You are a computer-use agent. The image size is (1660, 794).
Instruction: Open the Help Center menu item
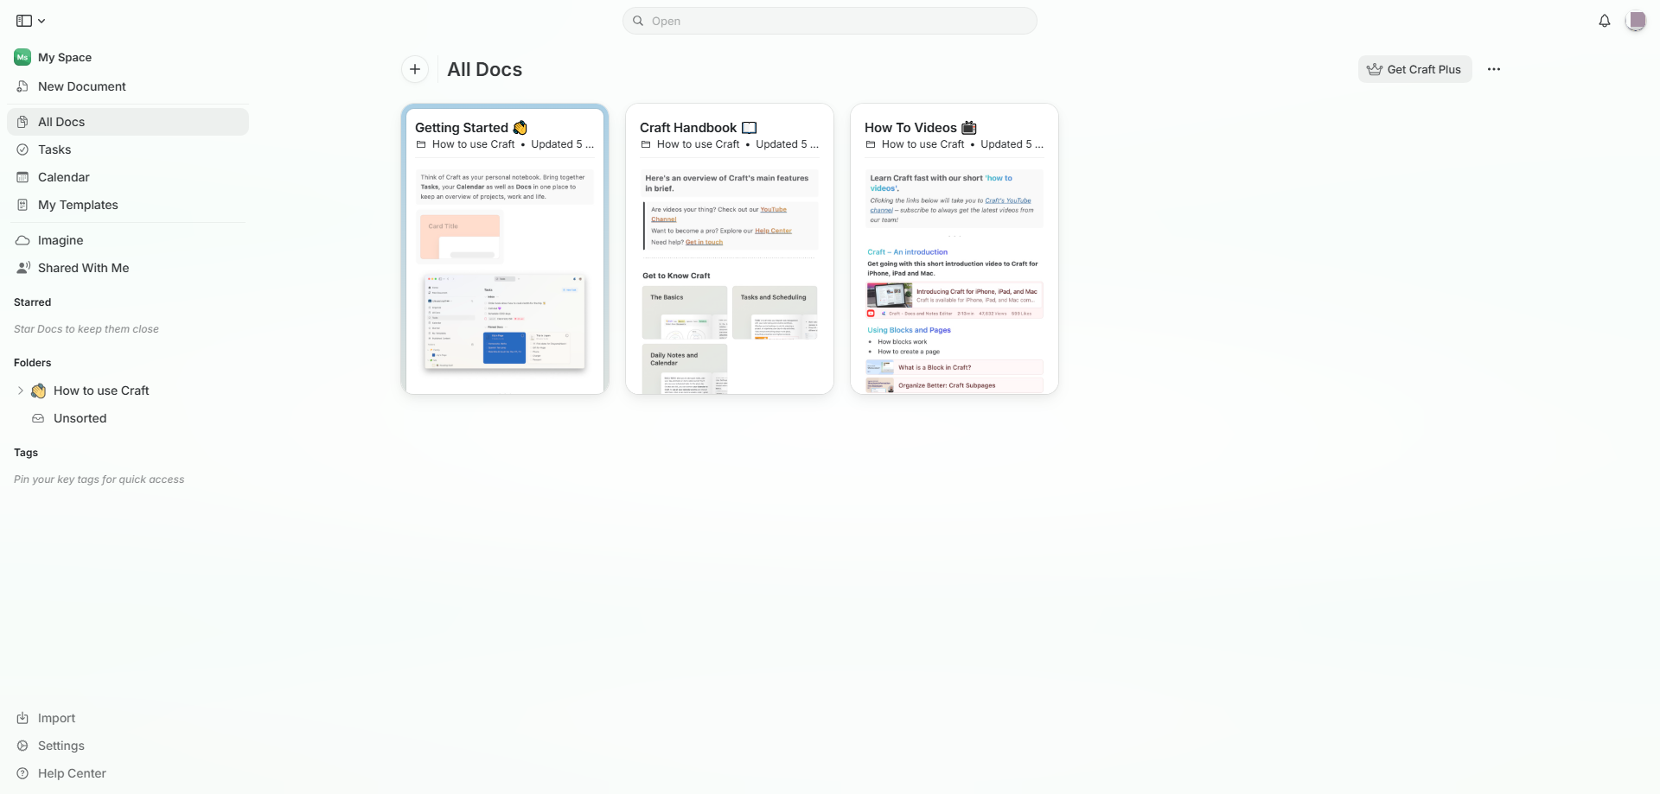pos(72,773)
